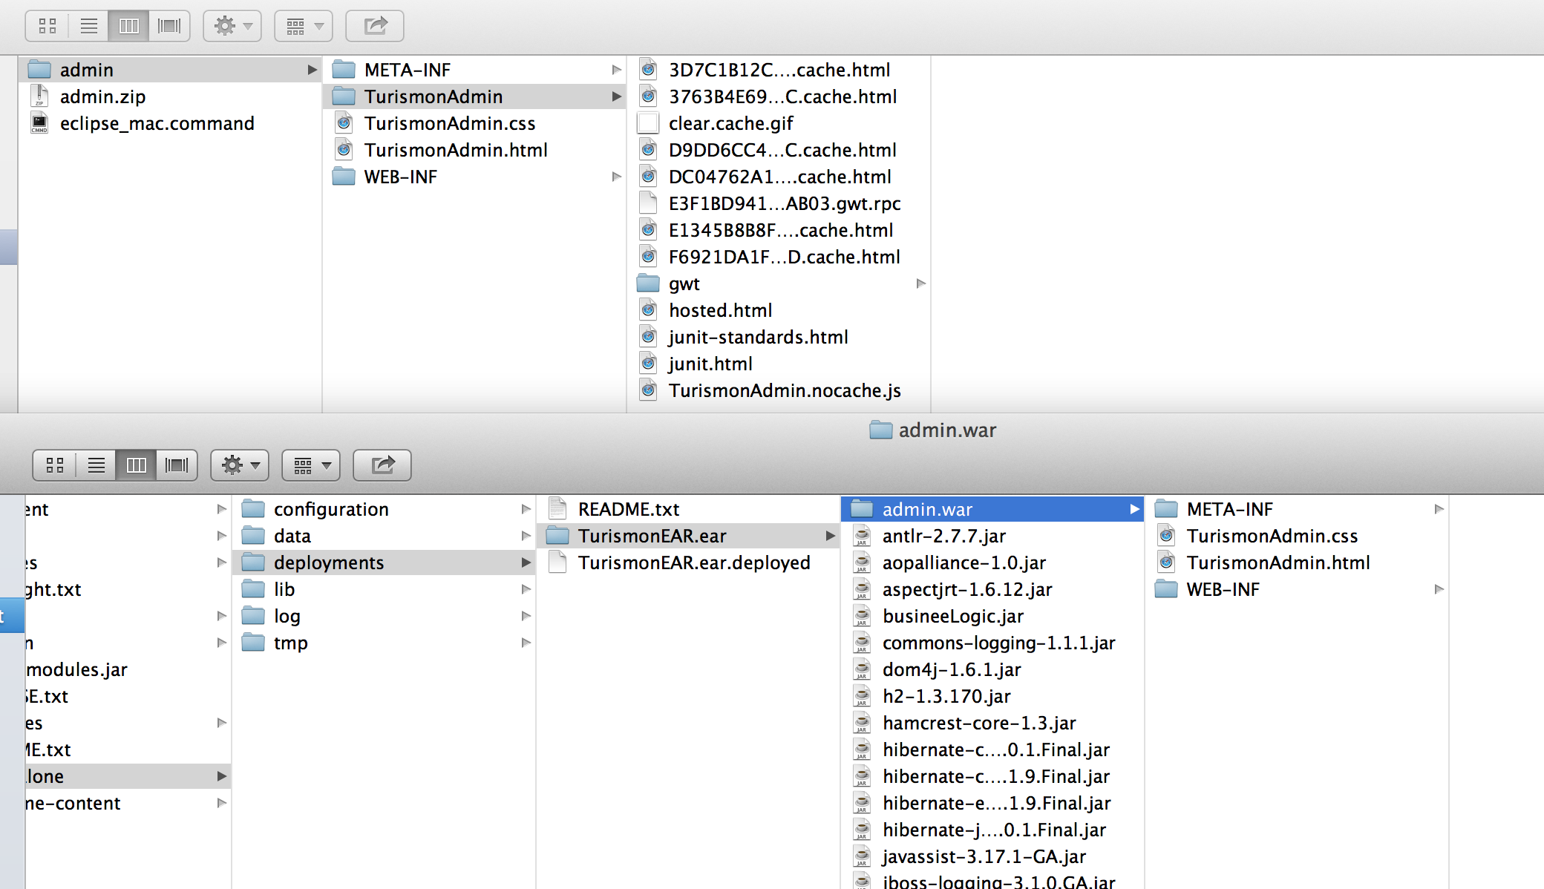
Task: Click share button in lower Finder window
Action: (382, 465)
